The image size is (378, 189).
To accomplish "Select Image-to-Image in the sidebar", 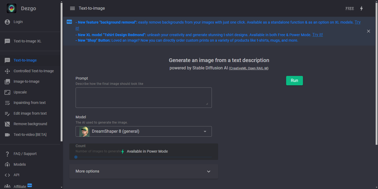I will pyautogui.click(x=27, y=81).
